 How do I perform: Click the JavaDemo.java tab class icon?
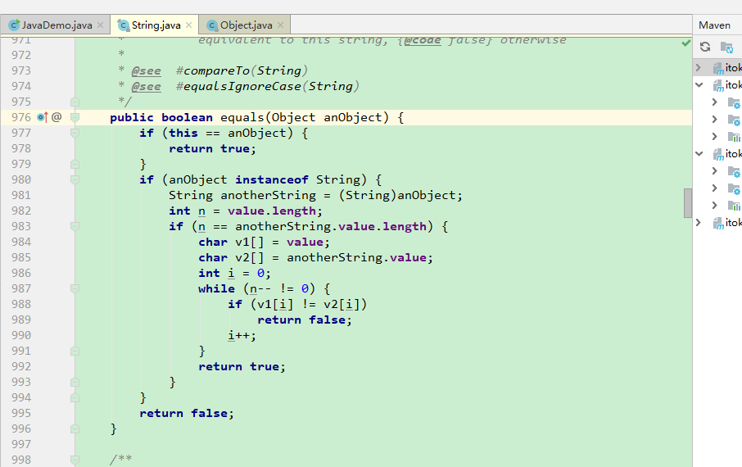pyautogui.click(x=14, y=25)
